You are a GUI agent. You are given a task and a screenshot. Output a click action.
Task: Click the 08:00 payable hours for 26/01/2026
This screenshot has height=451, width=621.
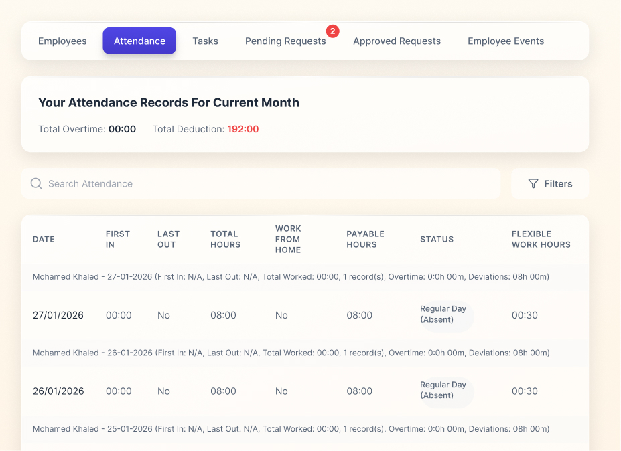pos(359,391)
